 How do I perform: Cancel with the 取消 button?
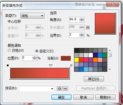(83, 97)
